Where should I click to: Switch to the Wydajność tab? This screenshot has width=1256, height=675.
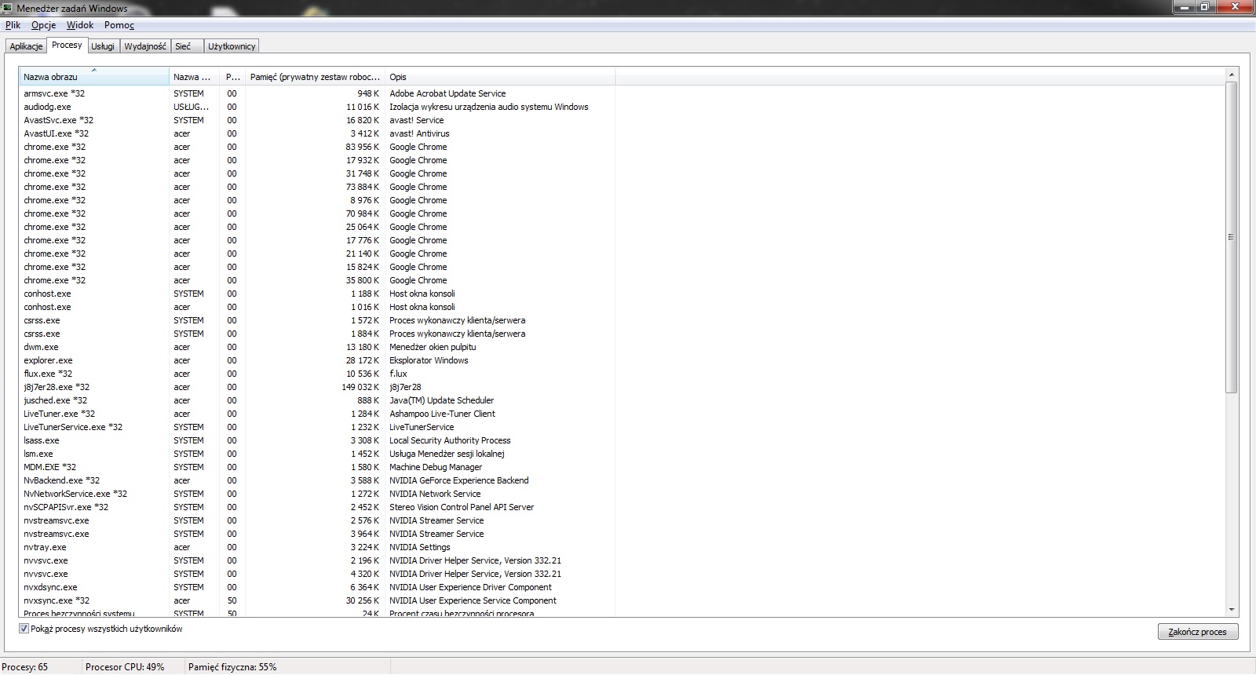[145, 46]
